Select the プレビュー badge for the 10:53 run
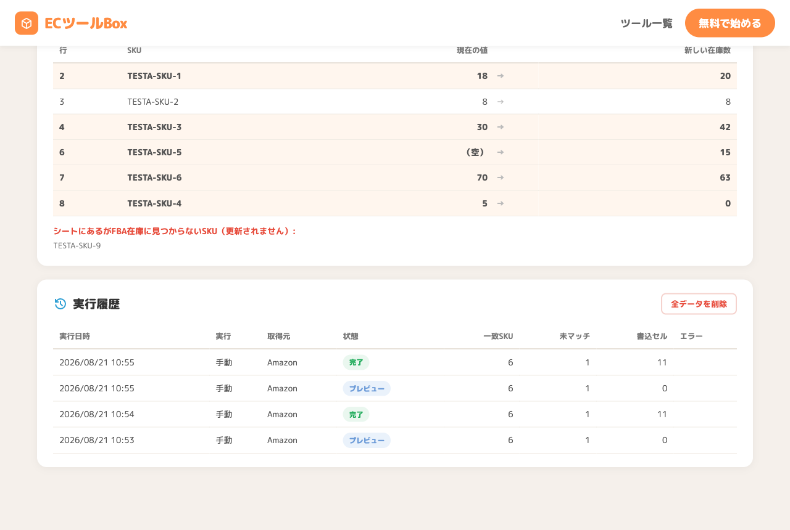This screenshot has width=790, height=530. (x=367, y=440)
